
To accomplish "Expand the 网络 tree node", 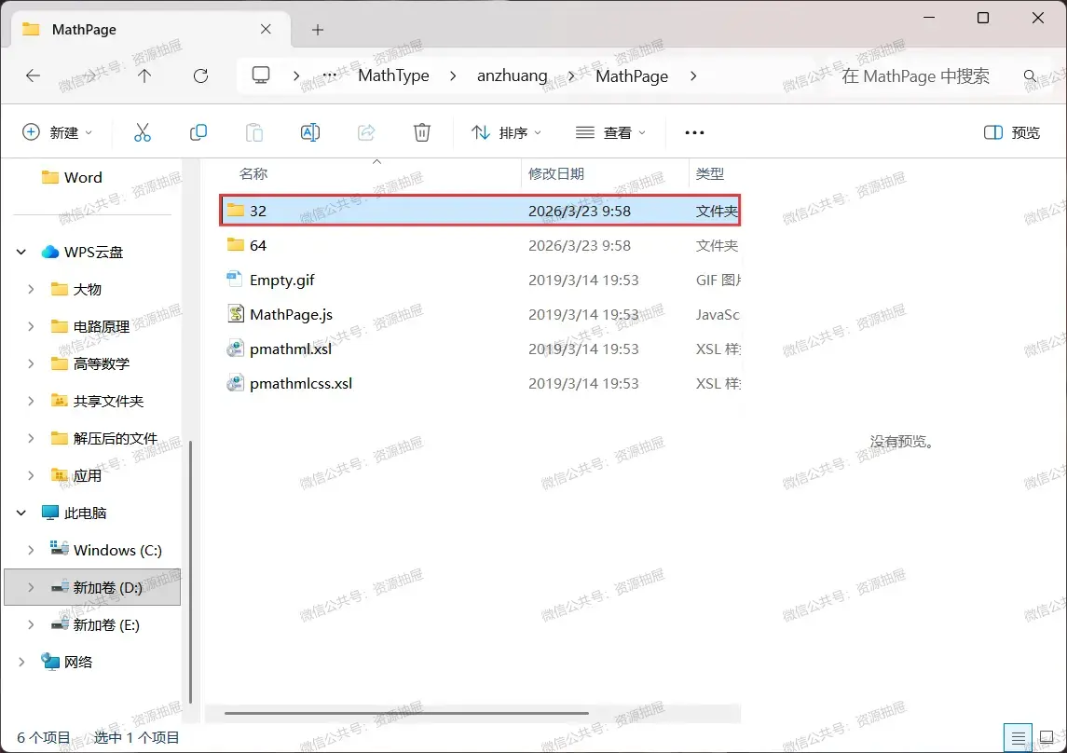I will click(x=21, y=661).
